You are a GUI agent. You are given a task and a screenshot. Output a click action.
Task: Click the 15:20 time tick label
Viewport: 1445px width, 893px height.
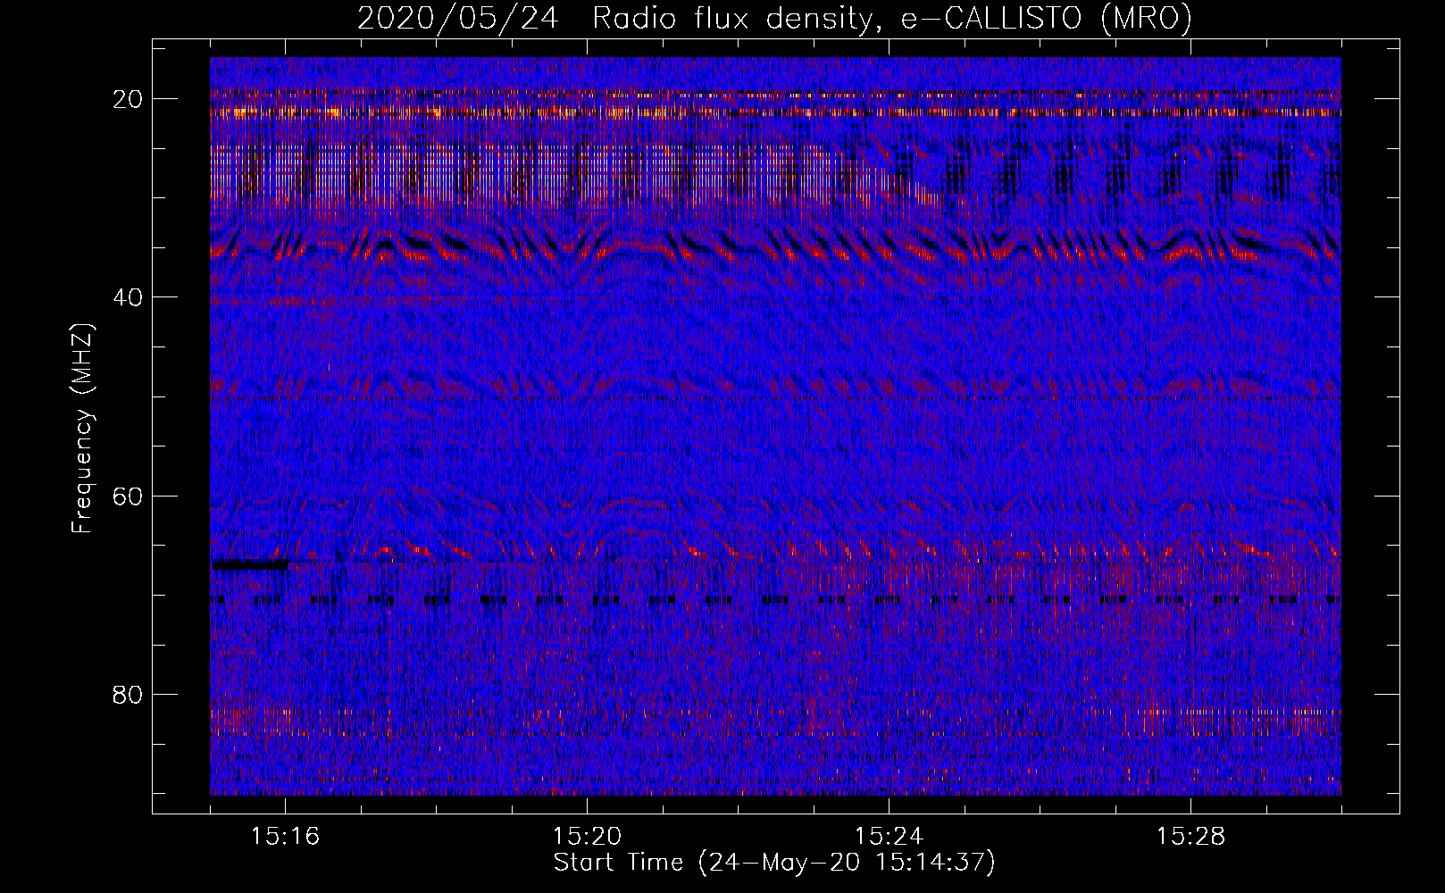[587, 836]
